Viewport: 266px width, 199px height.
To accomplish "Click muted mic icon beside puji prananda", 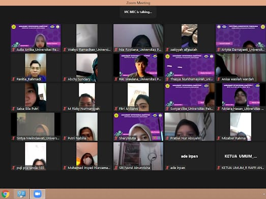I will pos(13,168).
